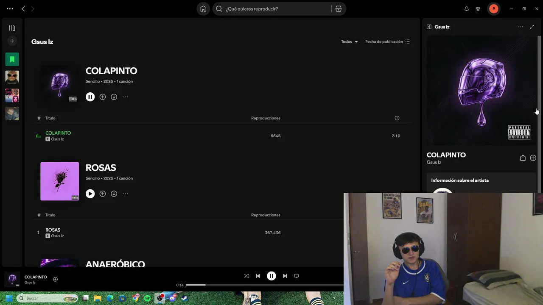543x305 pixels.
Task: Play the ROSAS single
Action: click(x=90, y=194)
